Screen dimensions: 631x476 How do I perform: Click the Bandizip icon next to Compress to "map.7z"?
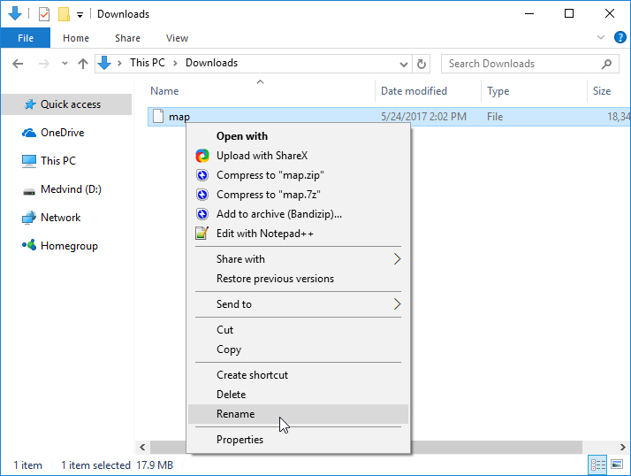point(202,195)
